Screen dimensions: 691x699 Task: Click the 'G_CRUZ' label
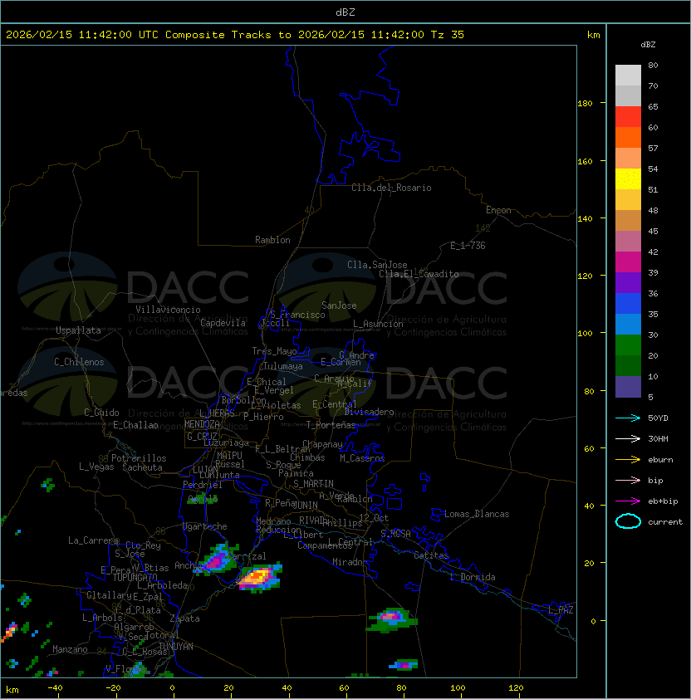click(202, 437)
